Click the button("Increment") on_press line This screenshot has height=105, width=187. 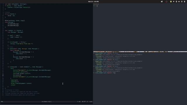32,77
